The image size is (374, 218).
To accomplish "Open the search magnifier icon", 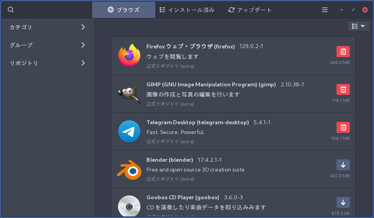I will (11, 9).
